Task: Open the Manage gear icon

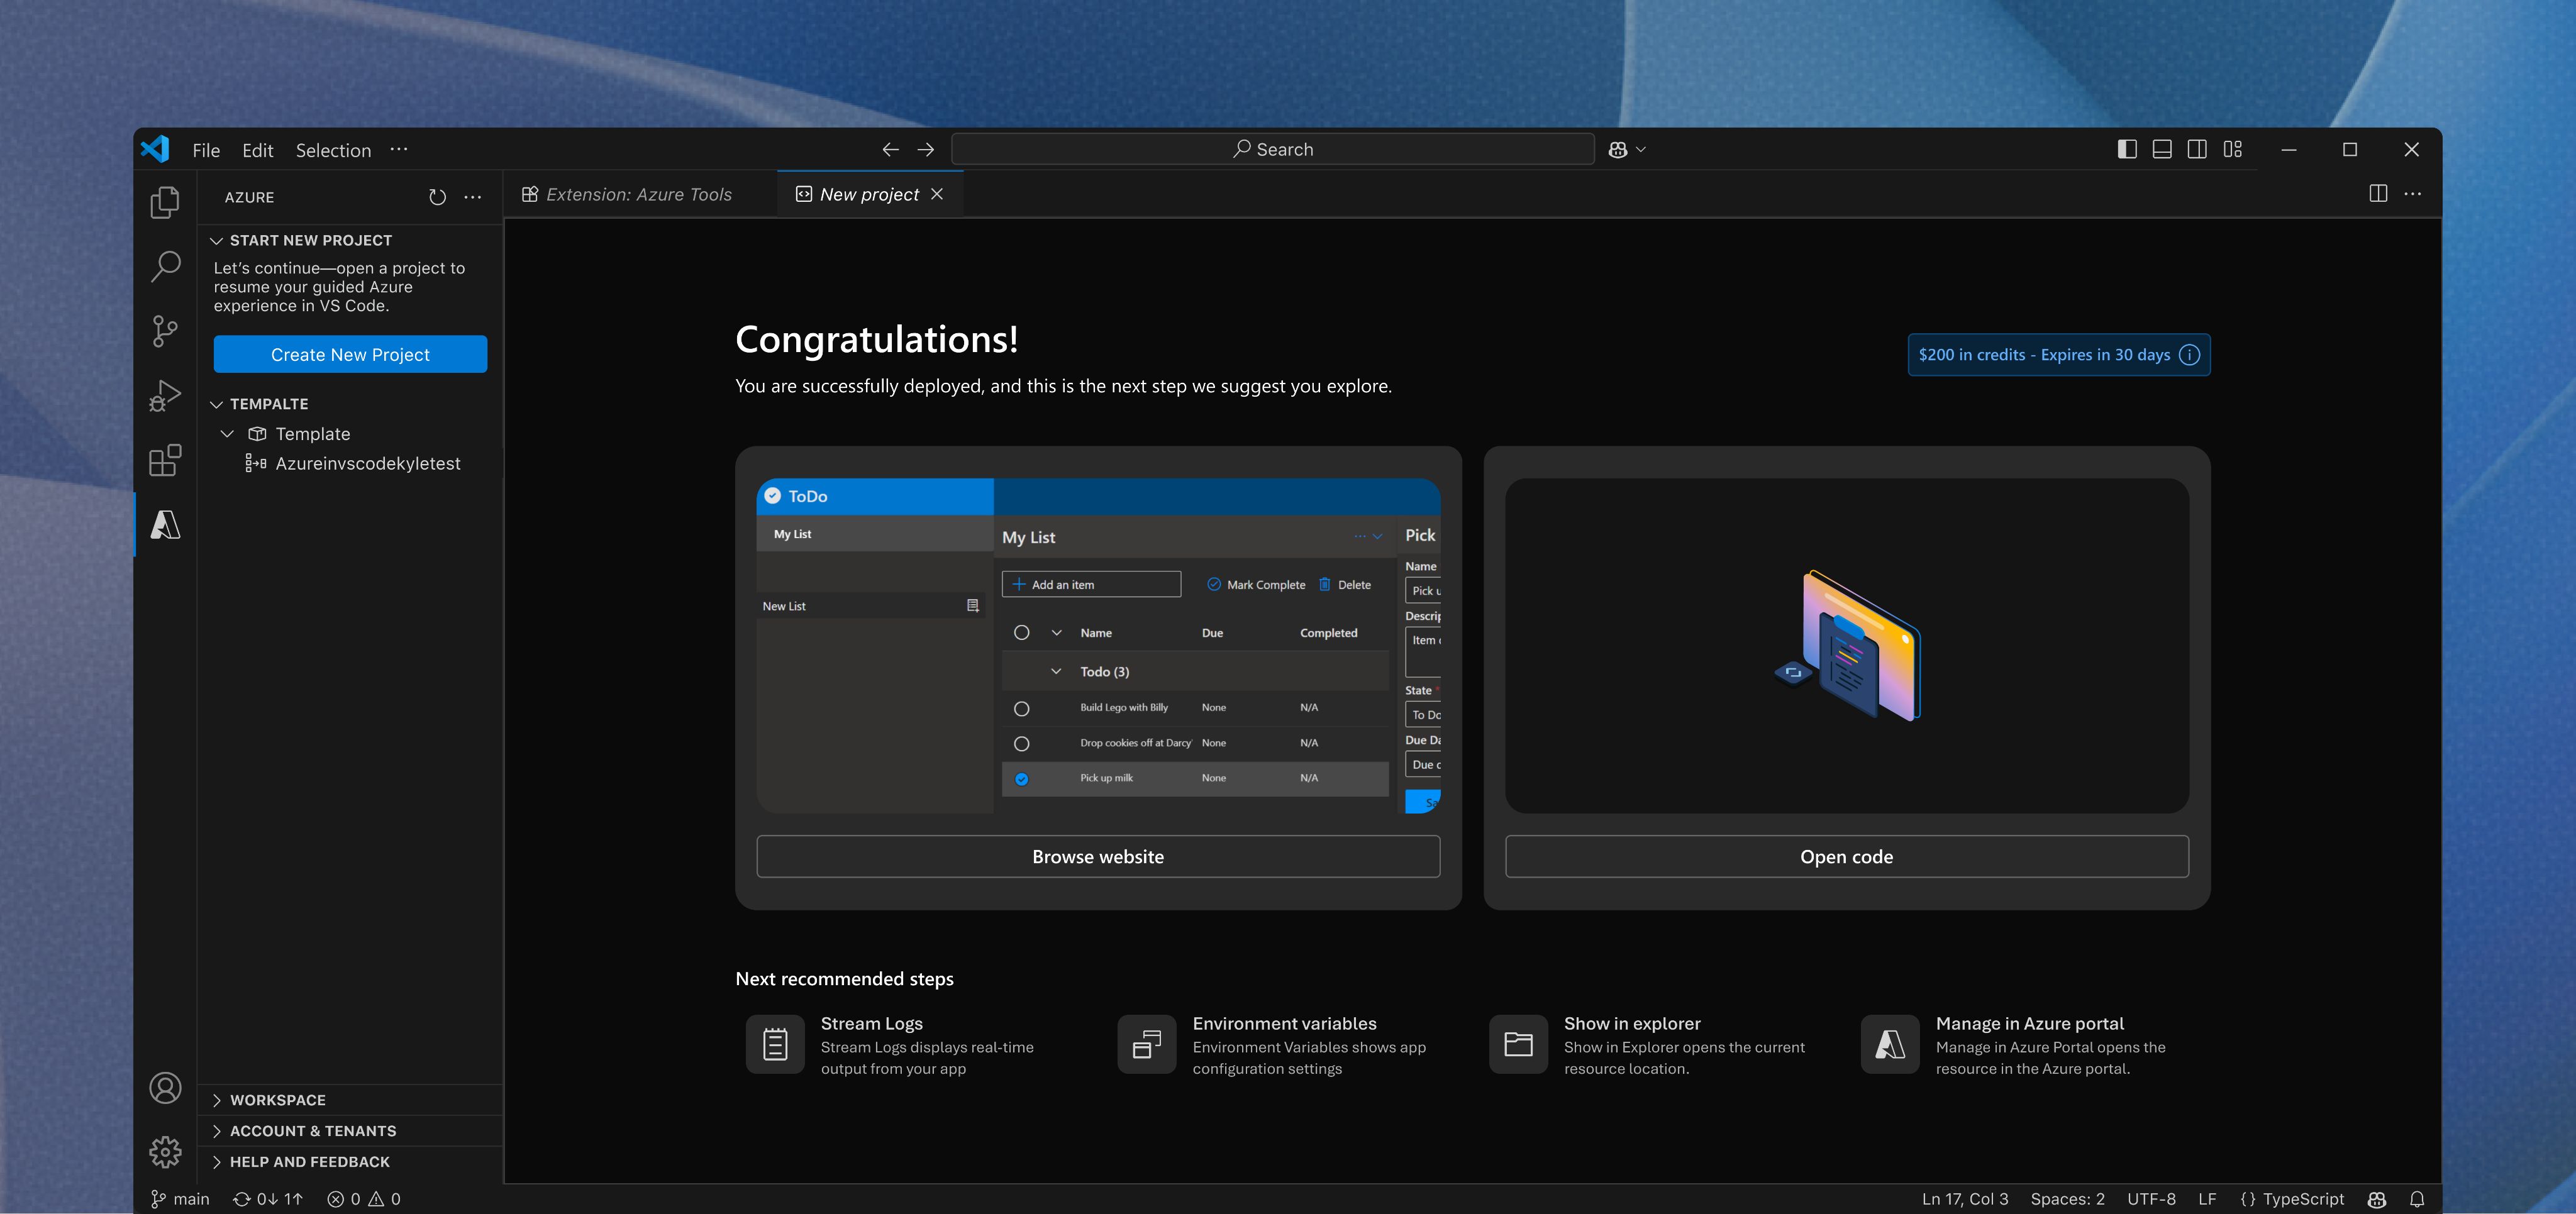Action: tap(165, 1152)
